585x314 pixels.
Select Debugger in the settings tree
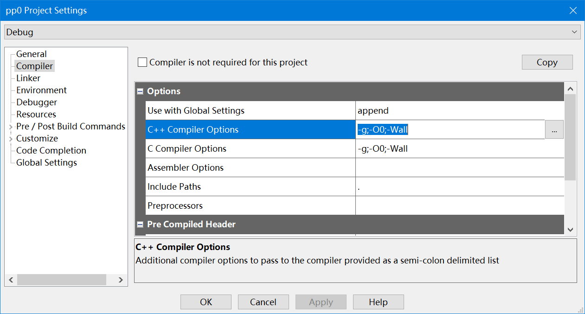[x=37, y=103]
